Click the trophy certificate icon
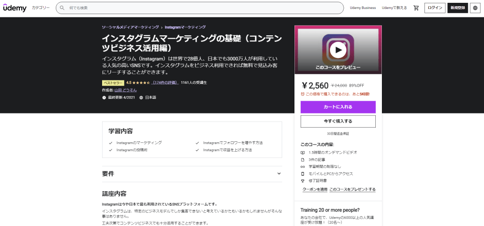Screen dimensions: 484x226 (303, 181)
